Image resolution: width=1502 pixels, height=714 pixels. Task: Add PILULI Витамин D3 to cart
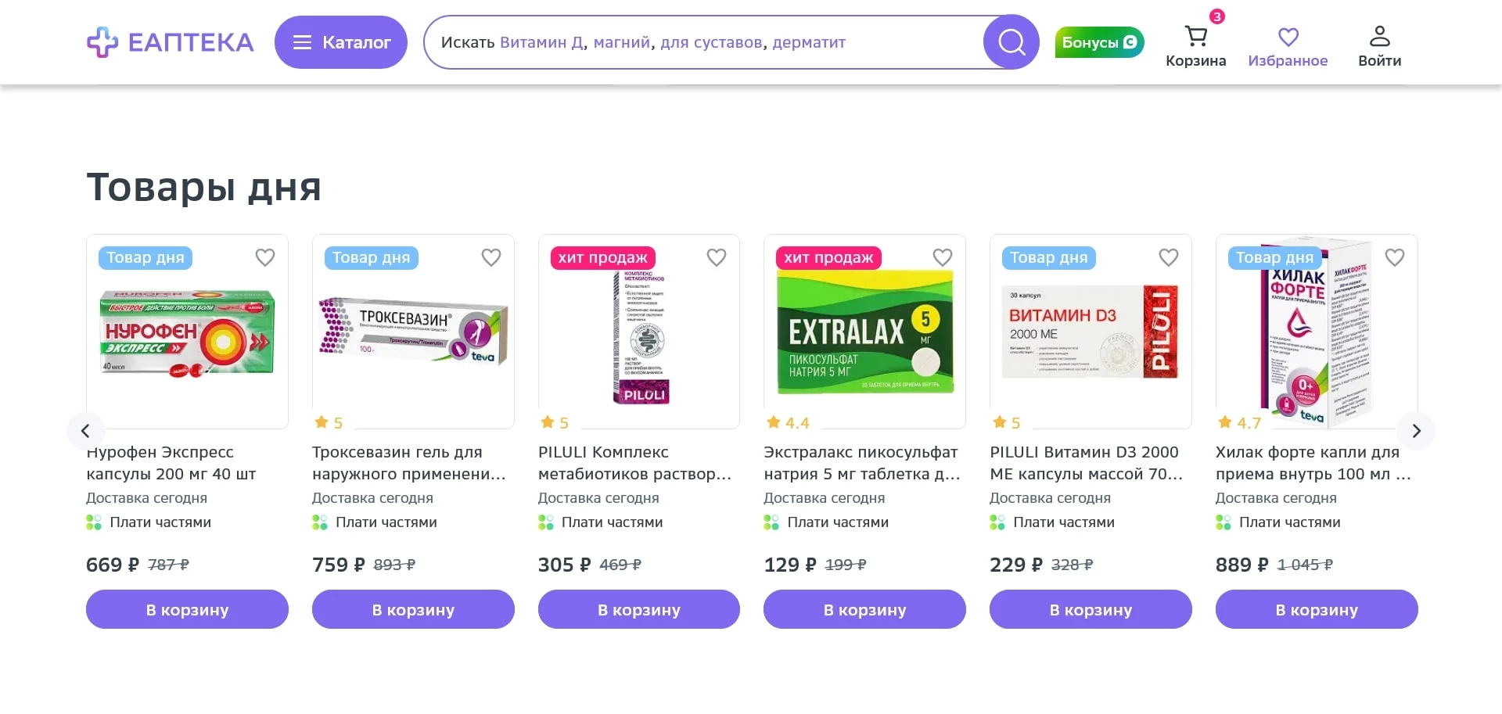[1090, 610]
